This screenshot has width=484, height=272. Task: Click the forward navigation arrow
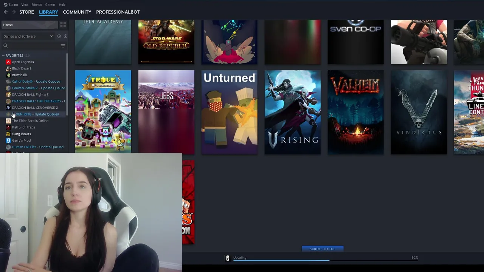point(14,12)
